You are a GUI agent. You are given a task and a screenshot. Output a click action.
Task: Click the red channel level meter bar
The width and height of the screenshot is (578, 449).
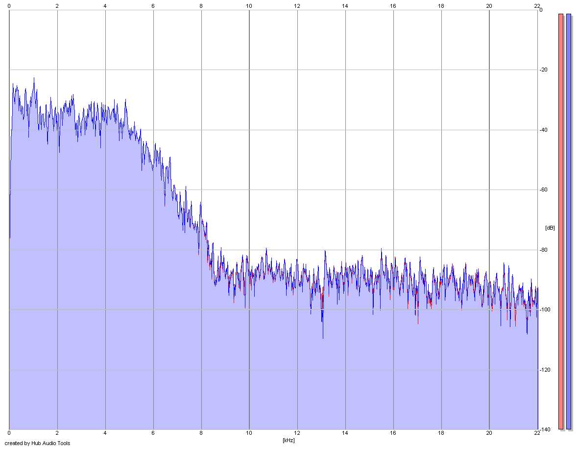pyautogui.click(x=561, y=222)
